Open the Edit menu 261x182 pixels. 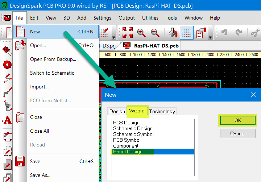point(34,18)
